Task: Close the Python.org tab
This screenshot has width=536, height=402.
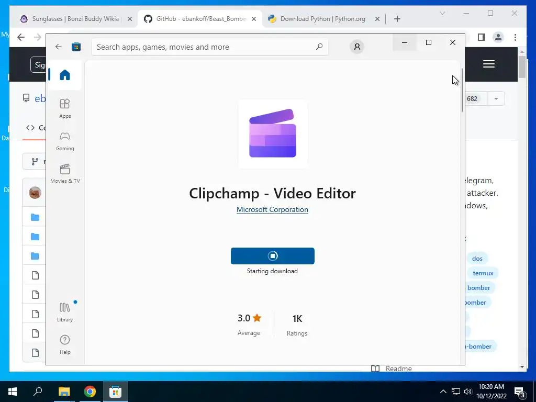Action: pos(377,19)
